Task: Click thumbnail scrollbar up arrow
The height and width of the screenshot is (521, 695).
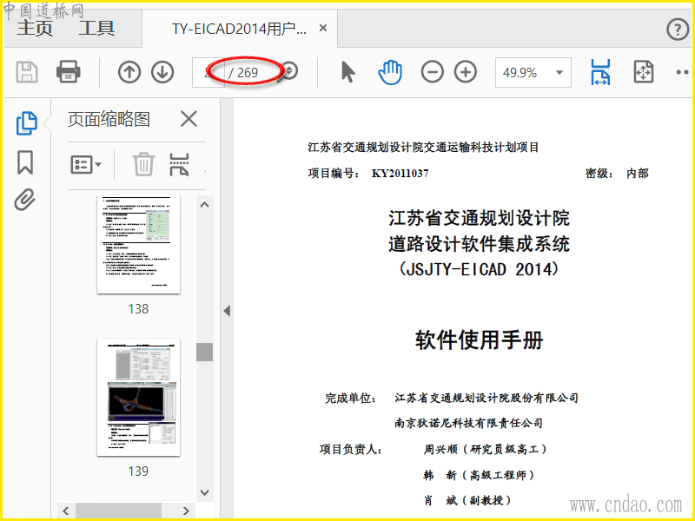Action: click(x=204, y=205)
